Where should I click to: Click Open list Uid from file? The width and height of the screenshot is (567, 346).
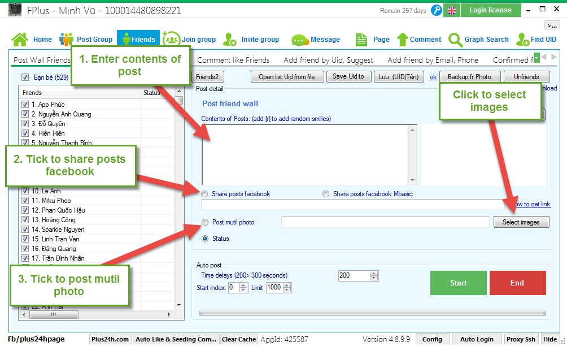pos(287,77)
